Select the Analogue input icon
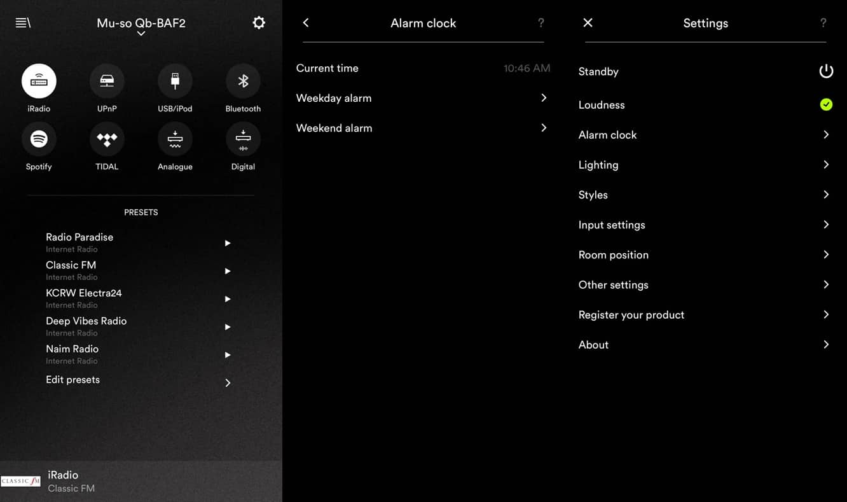Image resolution: width=847 pixels, height=502 pixels. click(x=175, y=139)
